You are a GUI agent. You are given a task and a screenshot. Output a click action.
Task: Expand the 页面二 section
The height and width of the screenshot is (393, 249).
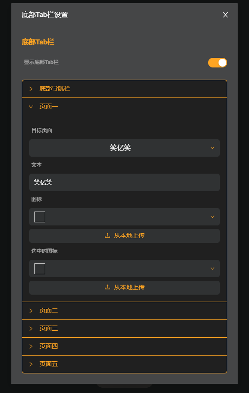click(x=124, y=311)
